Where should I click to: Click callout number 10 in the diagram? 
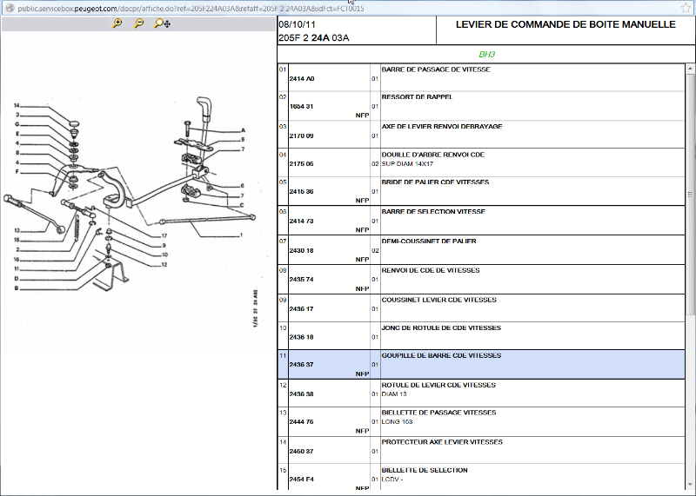coord(164,255)
